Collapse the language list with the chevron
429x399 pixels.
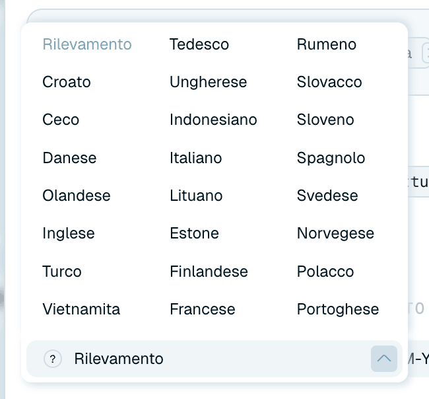click(384, 359)
